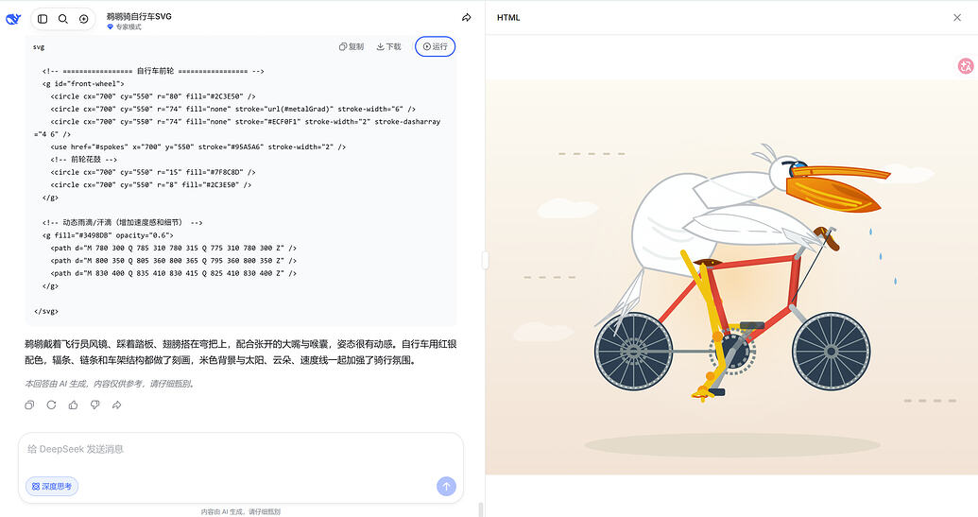Click the path d="M 830 400" code line
The height and width of the screenshot is (517, 978).
[x=174, y=273]
